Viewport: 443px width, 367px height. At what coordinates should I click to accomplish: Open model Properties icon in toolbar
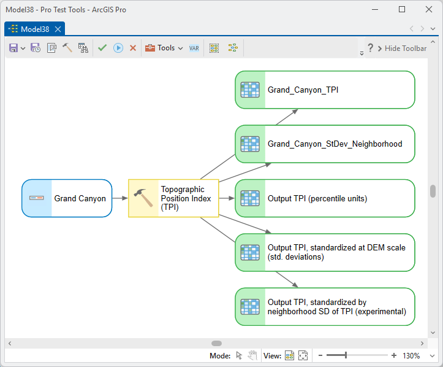[x=51, y=48]
